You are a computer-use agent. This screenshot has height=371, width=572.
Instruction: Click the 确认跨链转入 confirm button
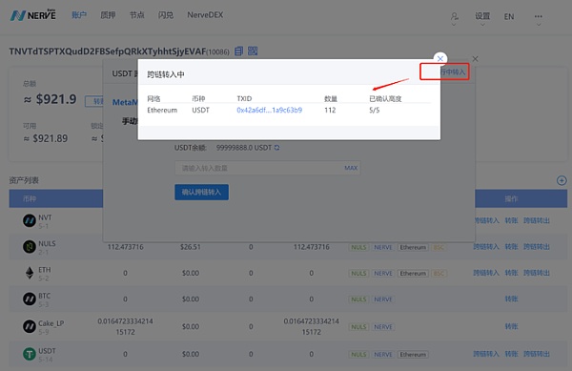coord(201,193)
